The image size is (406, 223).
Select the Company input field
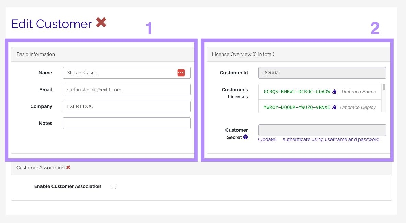click(x=126, y=106)
